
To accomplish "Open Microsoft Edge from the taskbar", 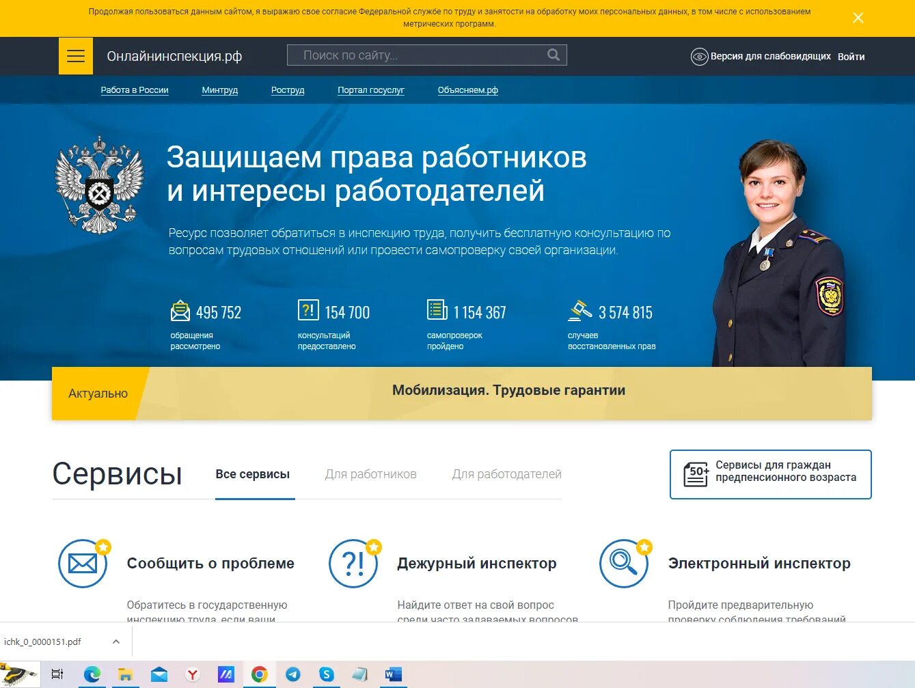I will point(92,674).
